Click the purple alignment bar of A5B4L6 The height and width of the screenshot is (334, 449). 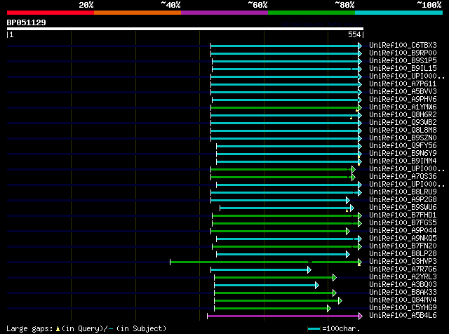285,316
